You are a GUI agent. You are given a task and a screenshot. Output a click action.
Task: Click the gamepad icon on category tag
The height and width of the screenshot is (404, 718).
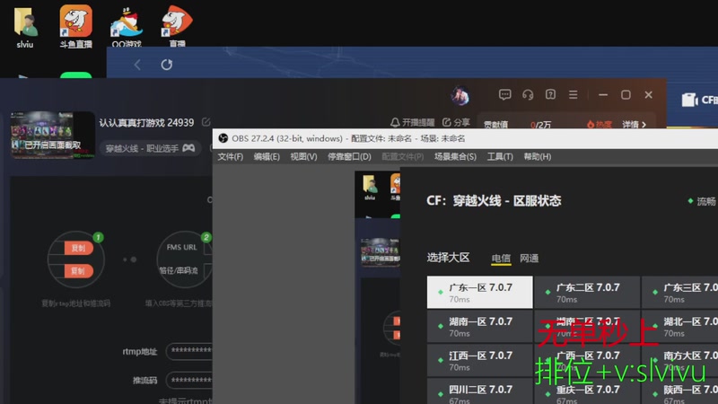point(188,148)
